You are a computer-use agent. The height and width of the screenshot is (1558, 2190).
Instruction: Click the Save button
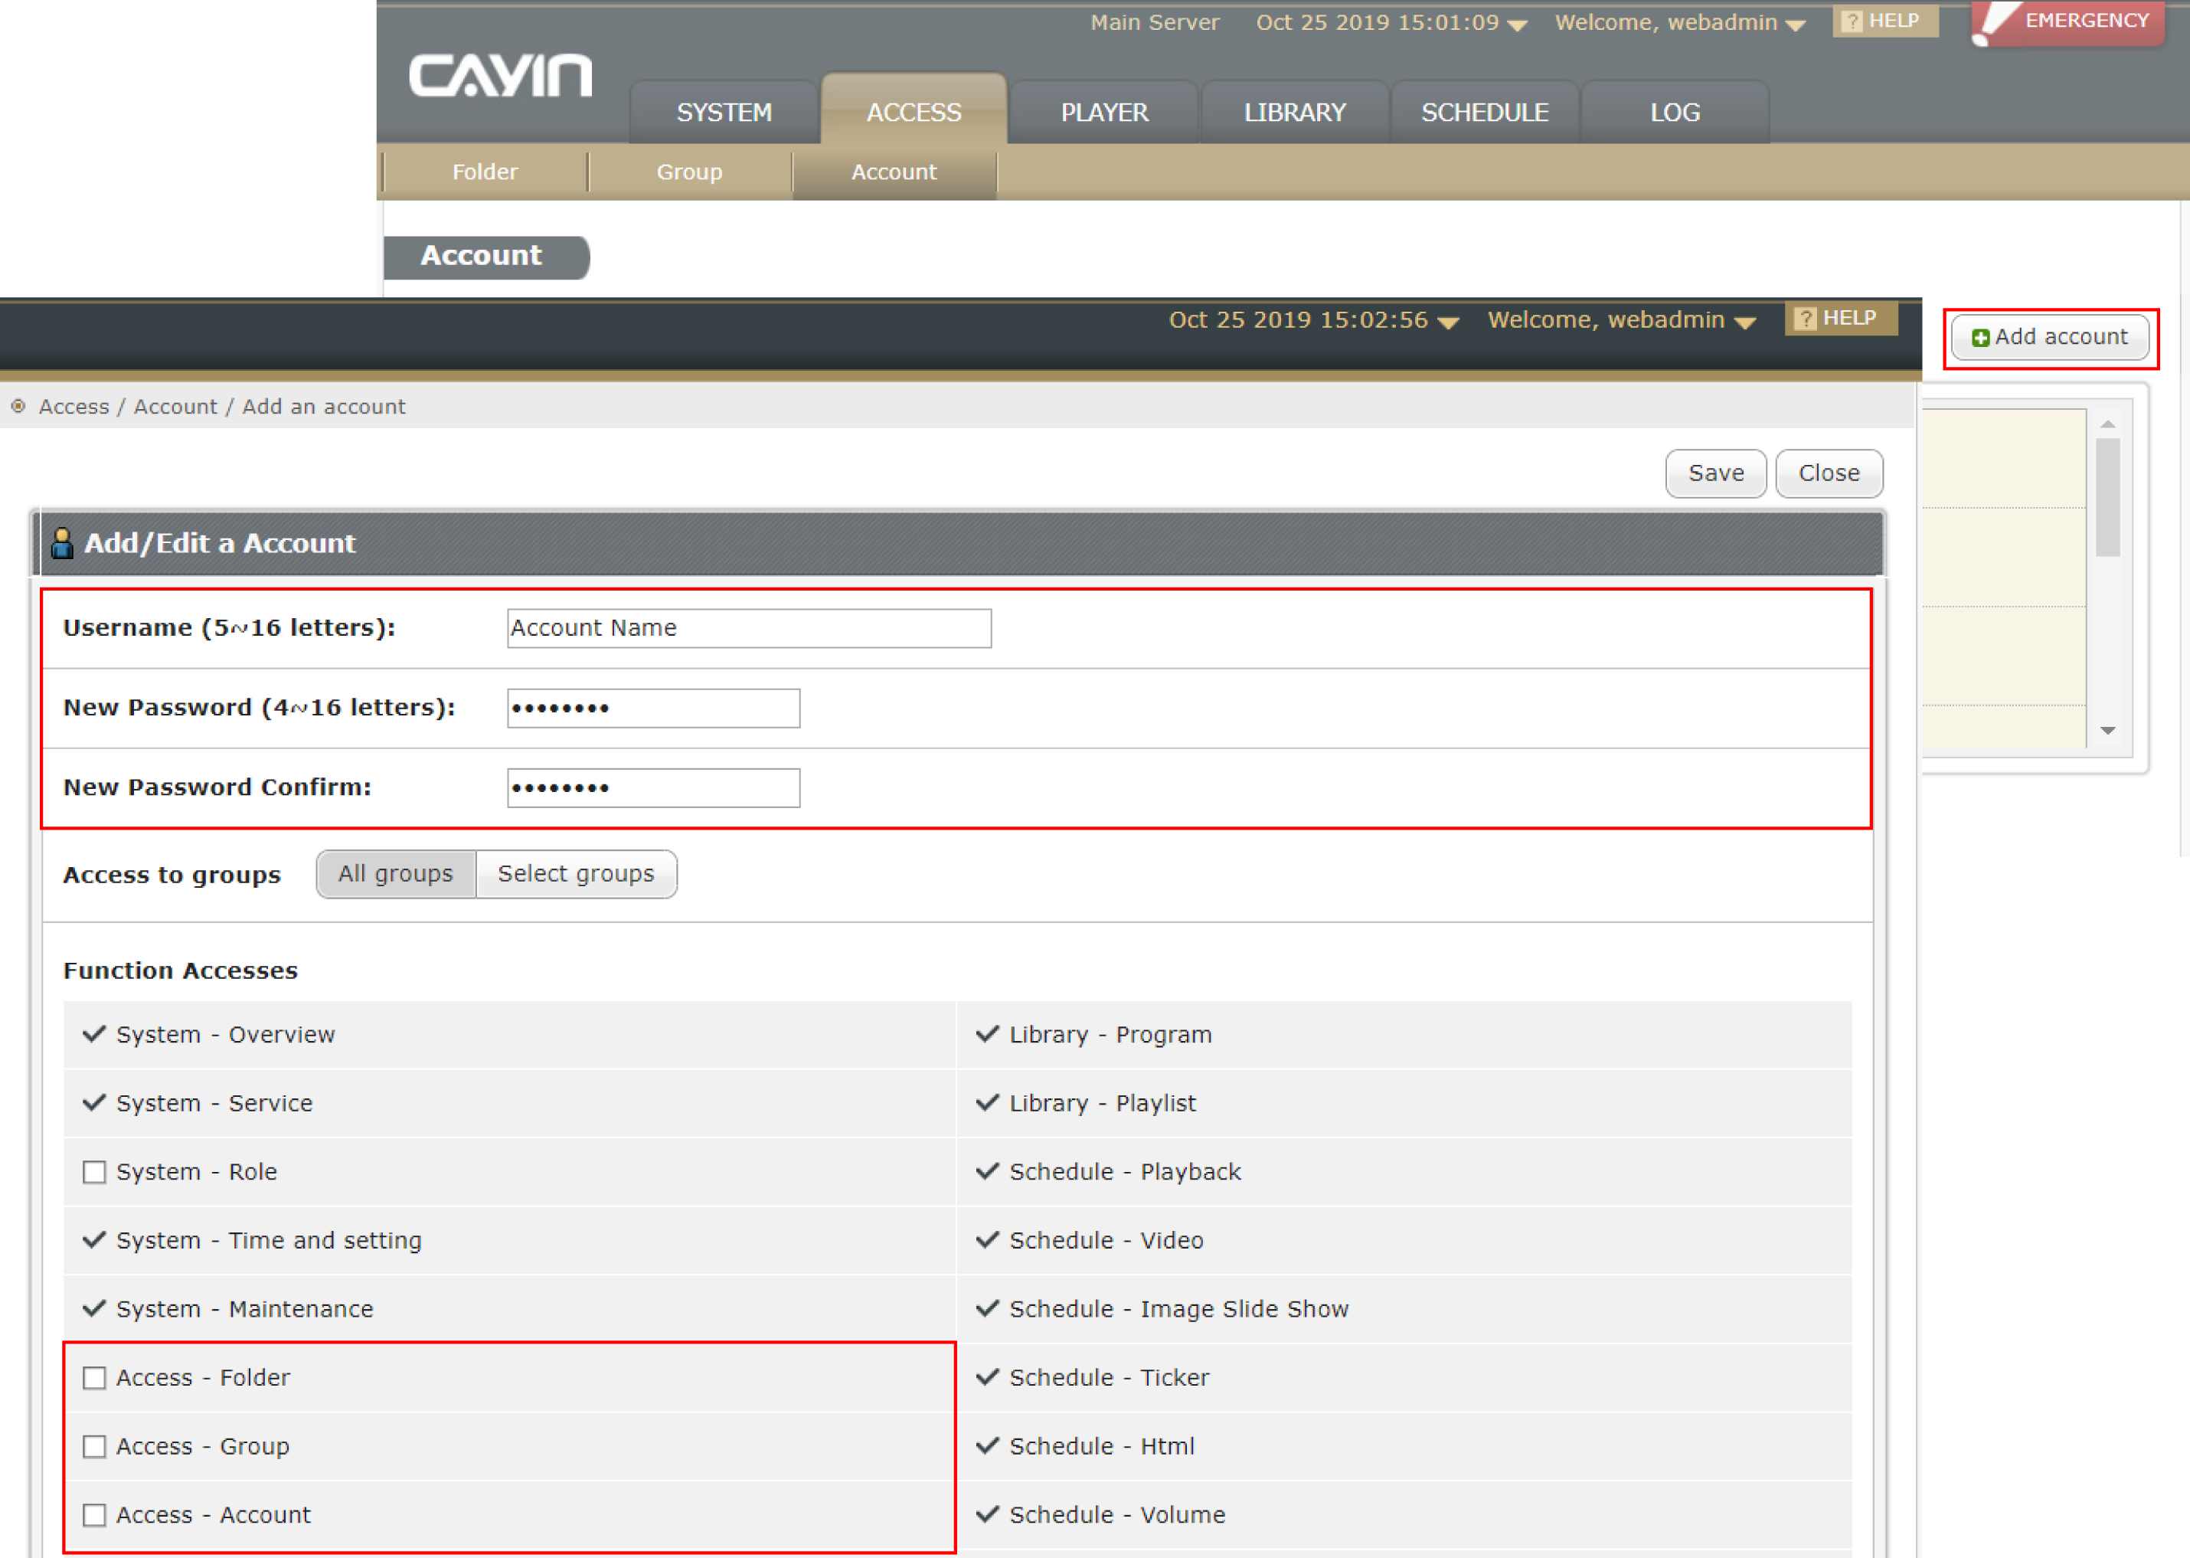click(x=1714, y=473)
